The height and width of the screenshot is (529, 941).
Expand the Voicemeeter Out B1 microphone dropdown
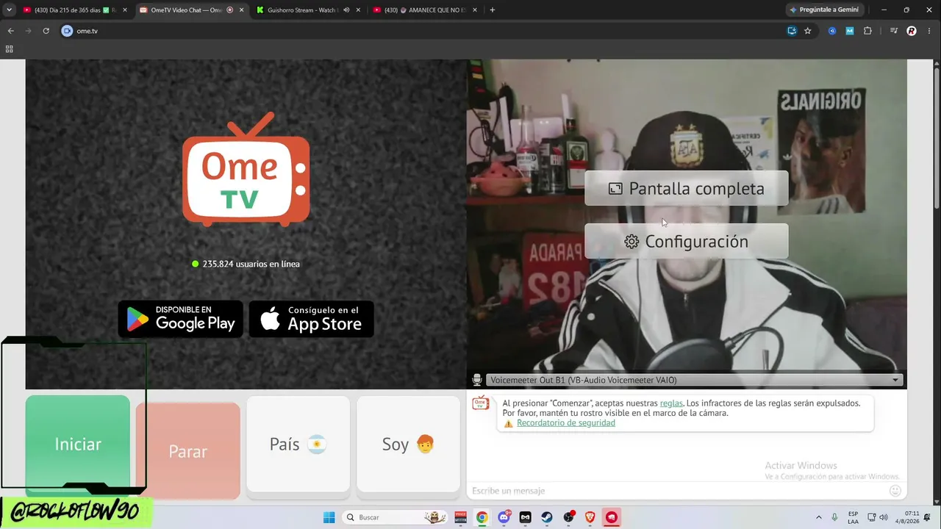pos(694,380)
